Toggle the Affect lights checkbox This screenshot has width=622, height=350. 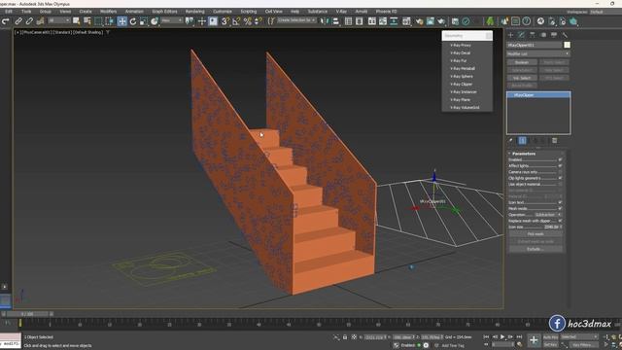[560, 165]
